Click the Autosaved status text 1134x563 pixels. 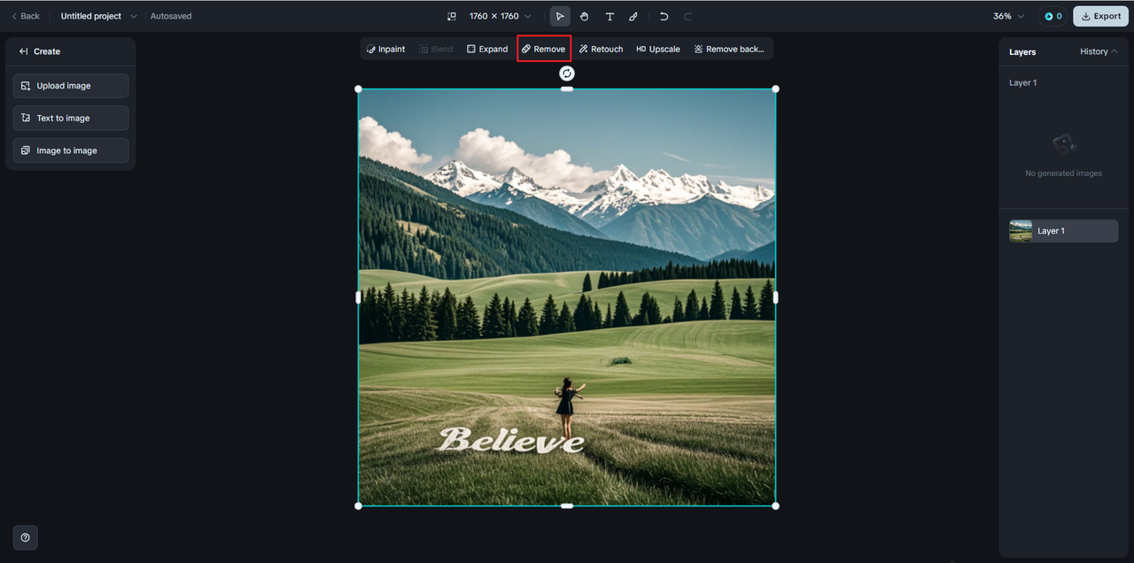(x=171, y=16)
